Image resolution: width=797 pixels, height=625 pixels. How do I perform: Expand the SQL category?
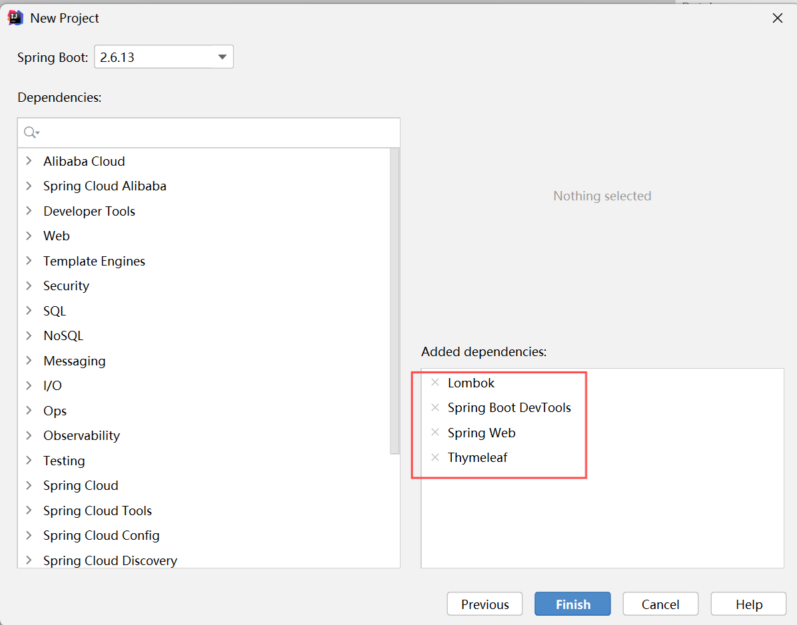pos(29,310)
